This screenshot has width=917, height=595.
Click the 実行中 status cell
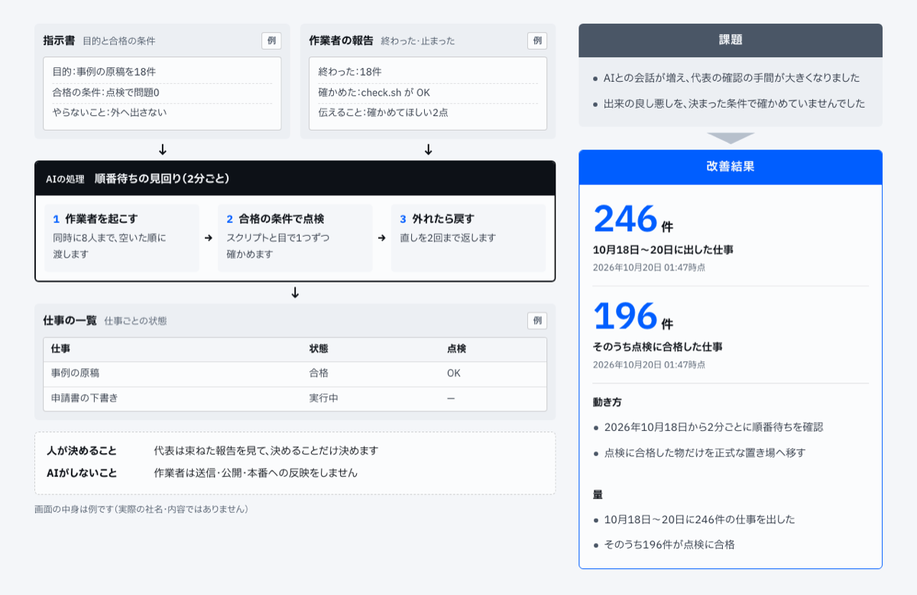point(323,398)
